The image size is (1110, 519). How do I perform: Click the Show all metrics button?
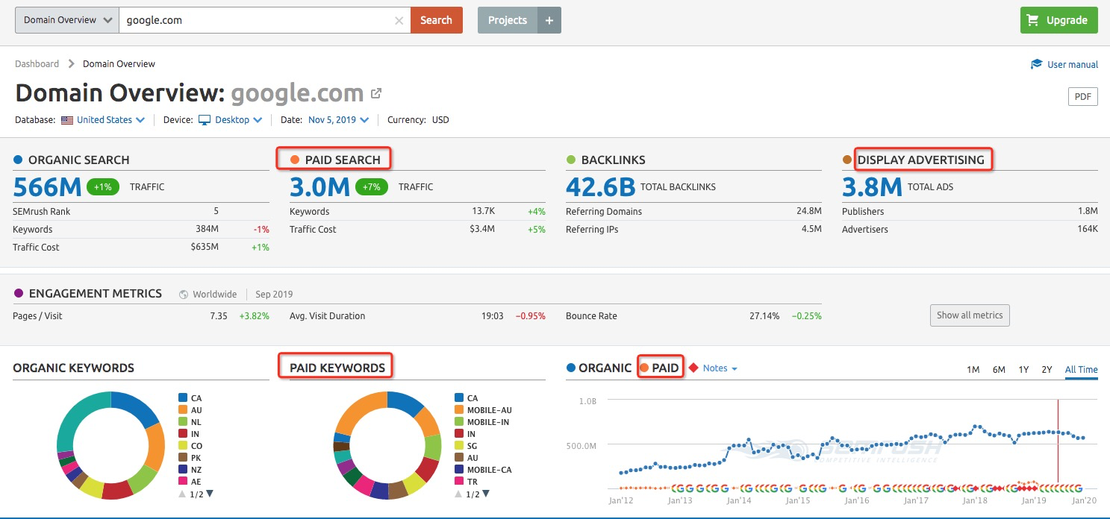(x=970, y=315)
